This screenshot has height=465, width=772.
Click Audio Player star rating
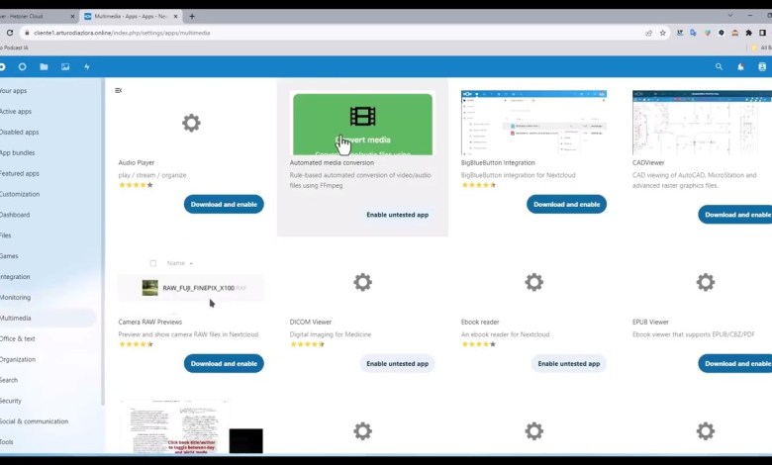point(136,185)
